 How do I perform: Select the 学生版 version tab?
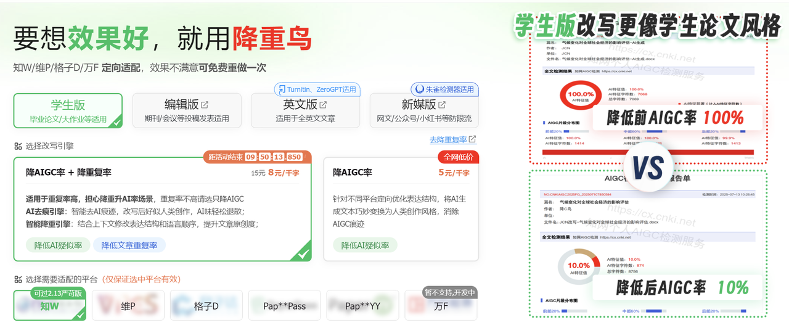[68, 110]
